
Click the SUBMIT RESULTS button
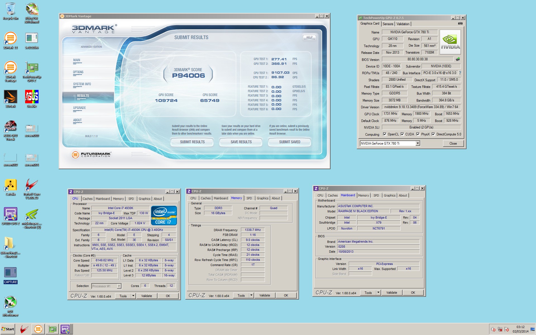[192, 142]
